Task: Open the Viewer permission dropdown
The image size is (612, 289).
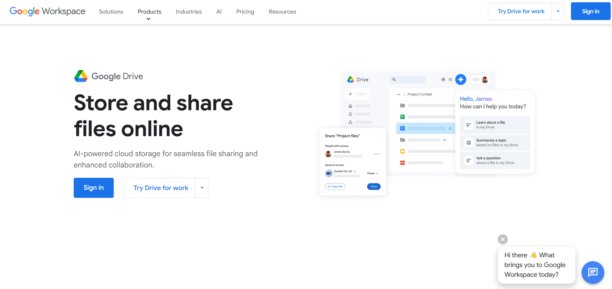Action: coord(372,173)
